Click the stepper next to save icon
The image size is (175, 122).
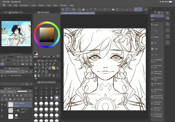[x=91, y=9]
